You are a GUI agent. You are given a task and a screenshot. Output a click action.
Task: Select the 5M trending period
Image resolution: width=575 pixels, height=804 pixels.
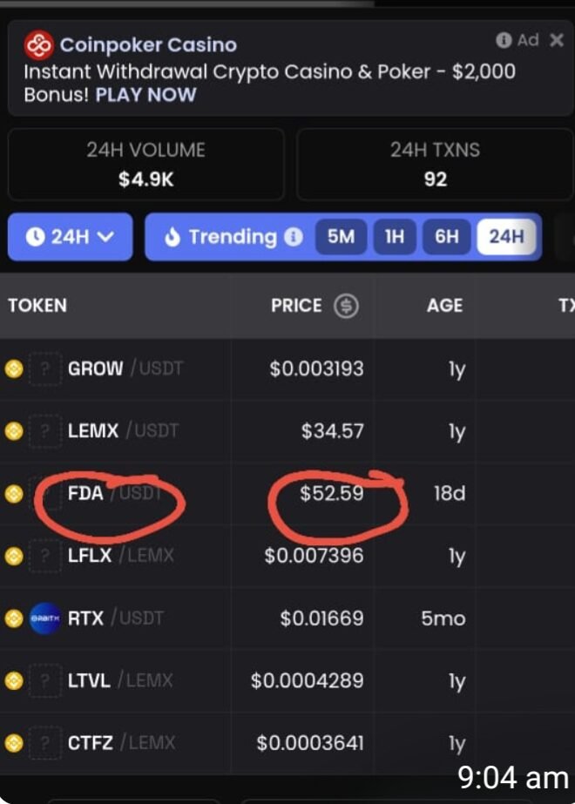(341, 237)
